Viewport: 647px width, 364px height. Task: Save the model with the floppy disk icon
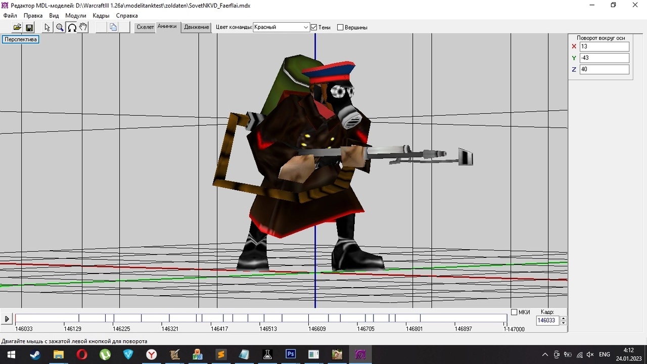click(29, 27)
